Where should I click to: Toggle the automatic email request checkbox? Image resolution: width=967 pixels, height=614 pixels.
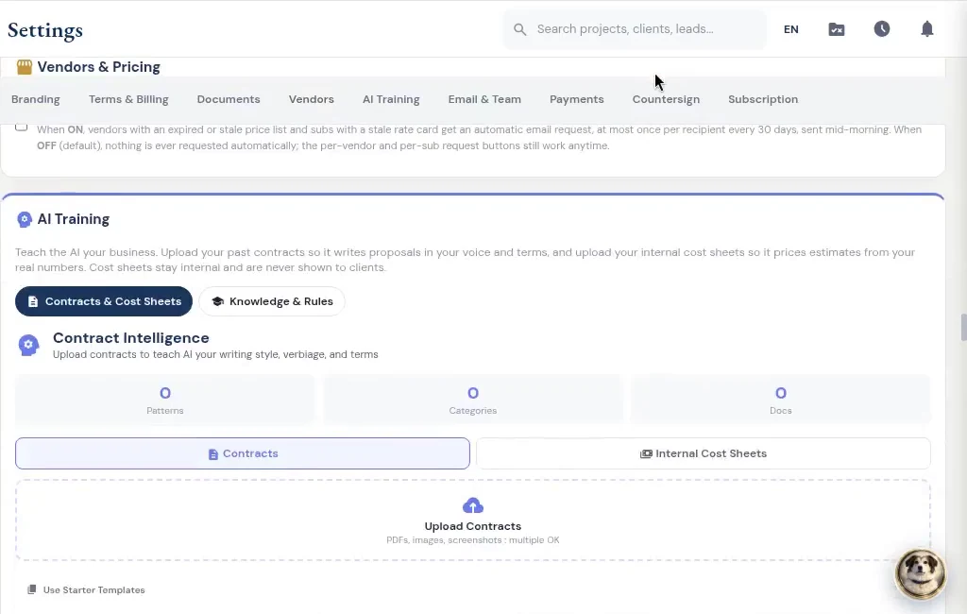(22, 127)
